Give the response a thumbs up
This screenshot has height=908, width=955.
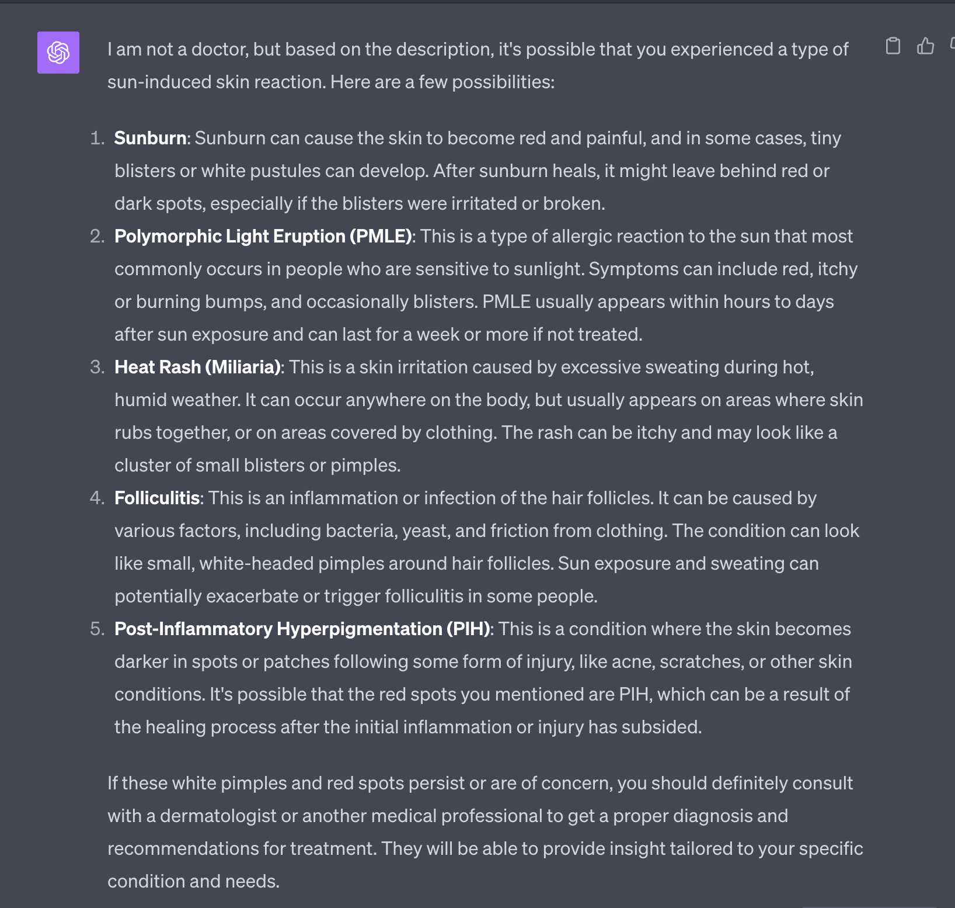point(925,46)
